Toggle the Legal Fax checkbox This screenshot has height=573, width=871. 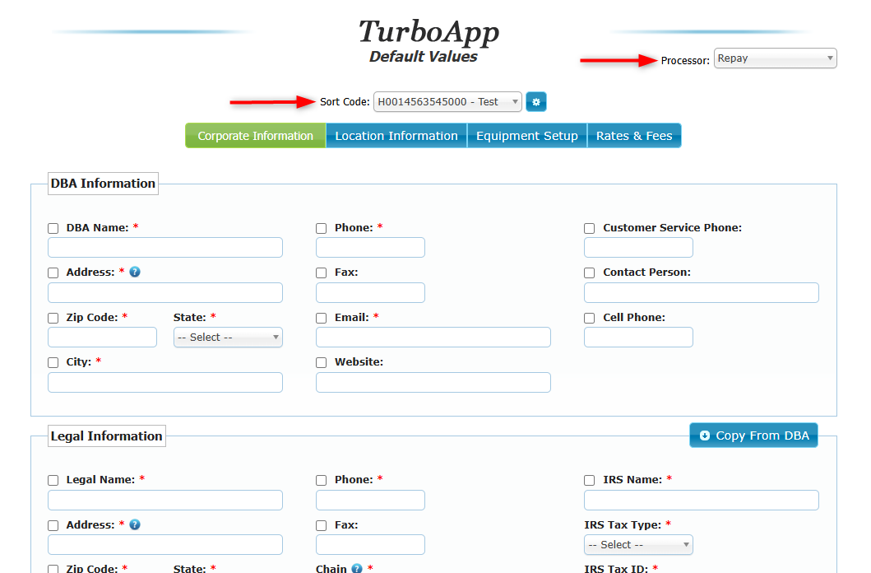[x=321, y=526]
